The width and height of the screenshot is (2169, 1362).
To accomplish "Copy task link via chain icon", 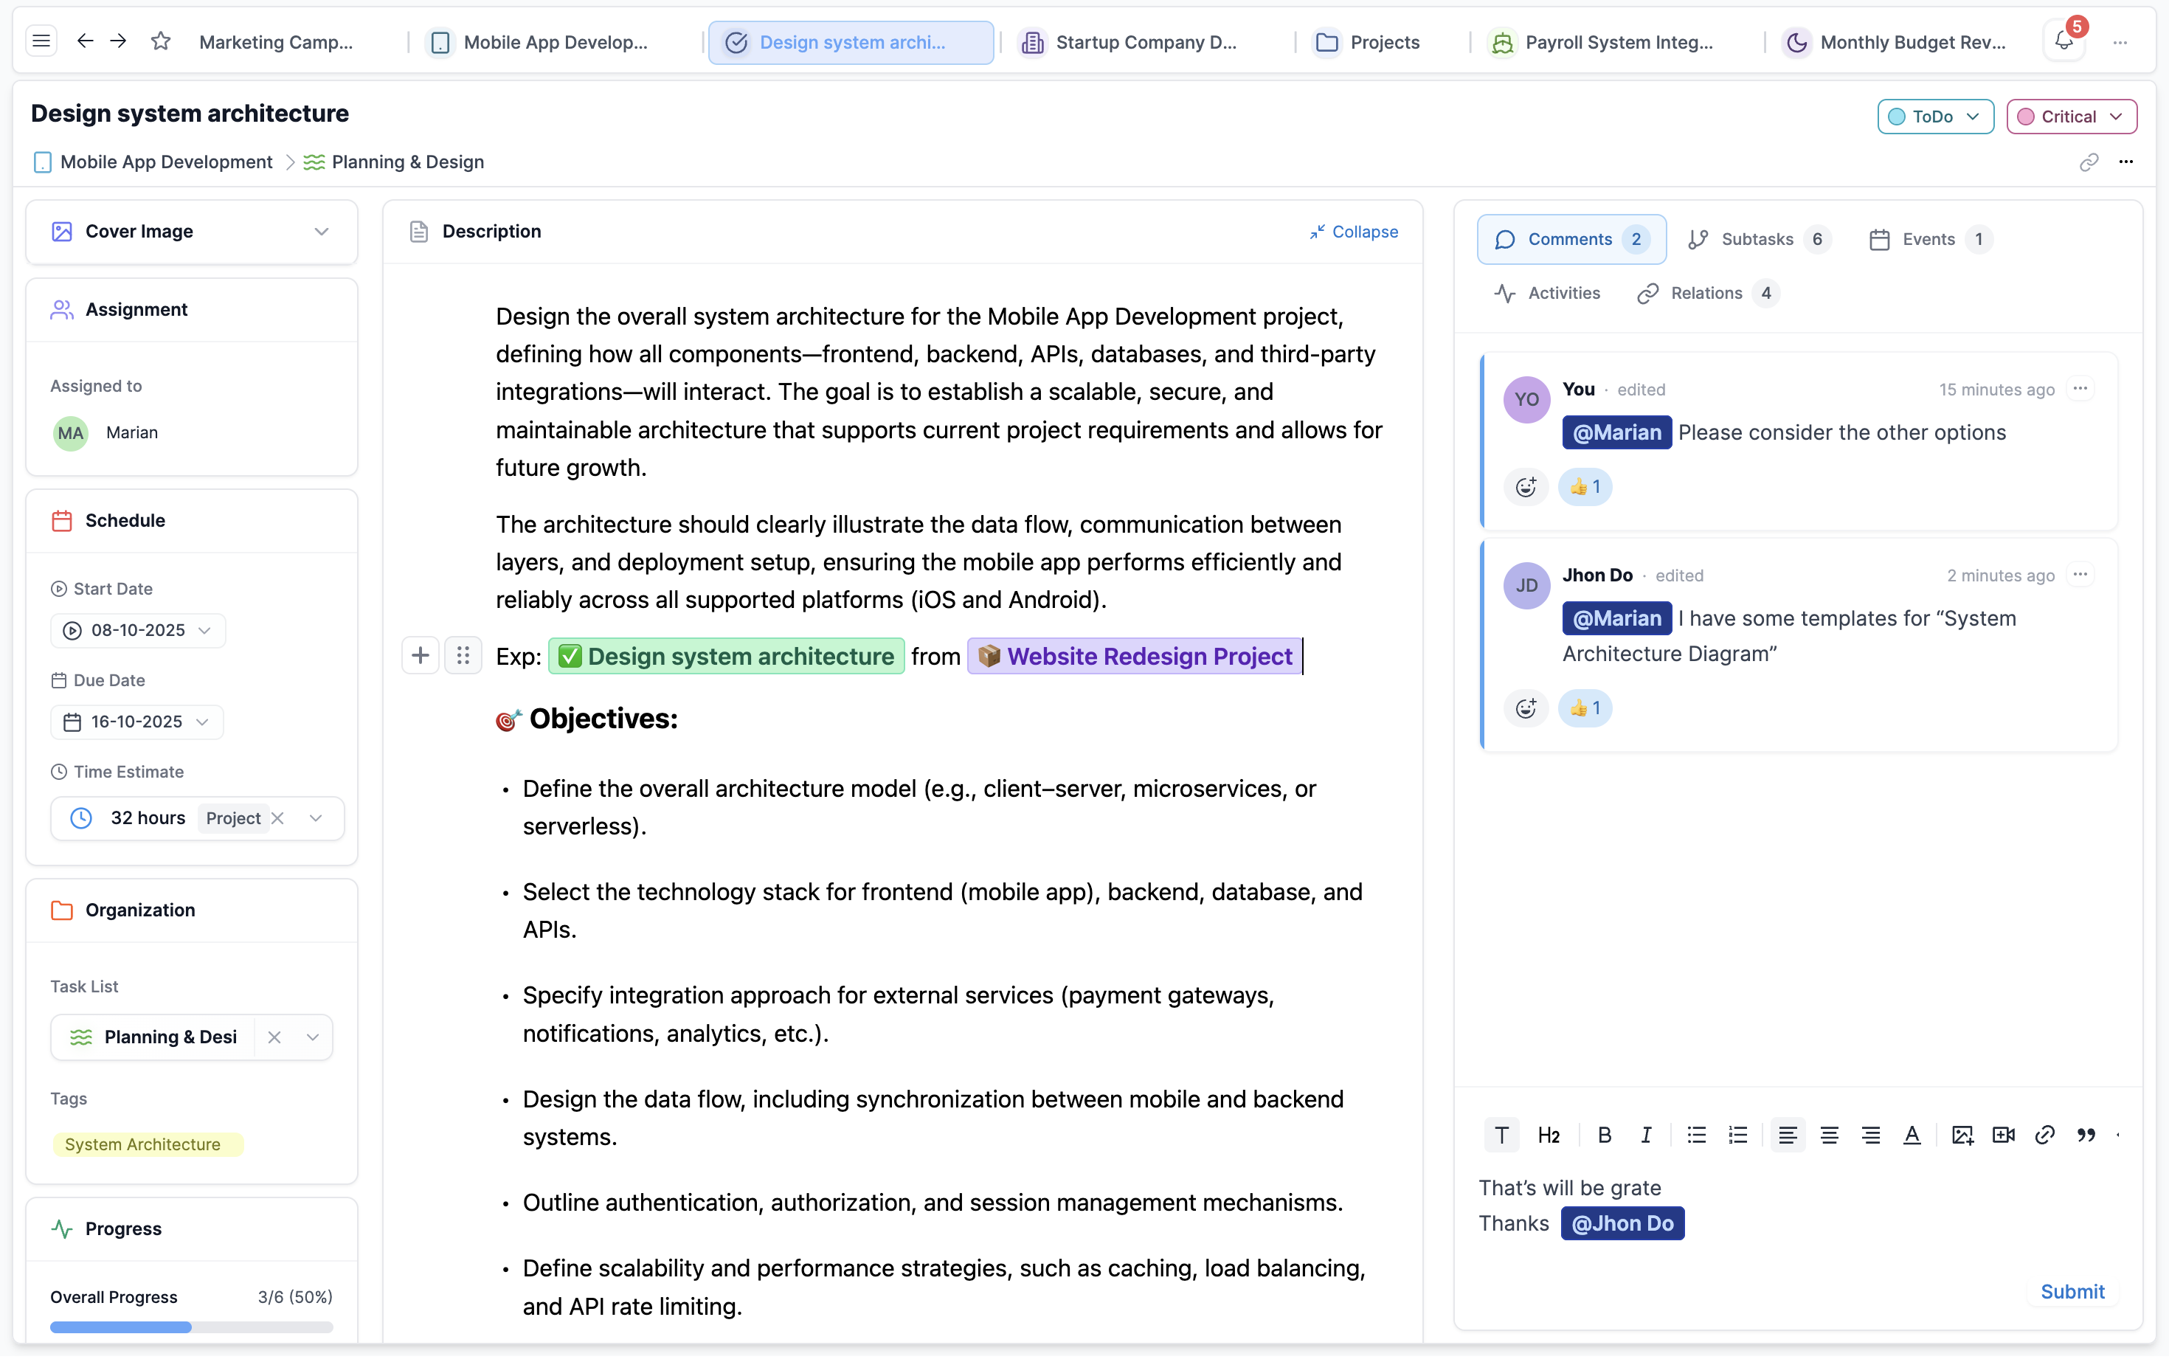I will coord(2089,162).
